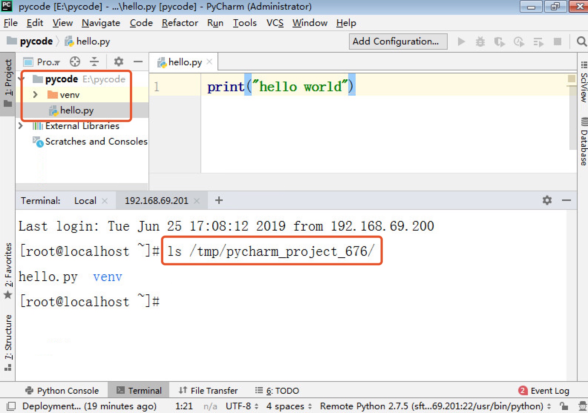
Task: Click the Debug bug icon
Action: pos(480,42)
